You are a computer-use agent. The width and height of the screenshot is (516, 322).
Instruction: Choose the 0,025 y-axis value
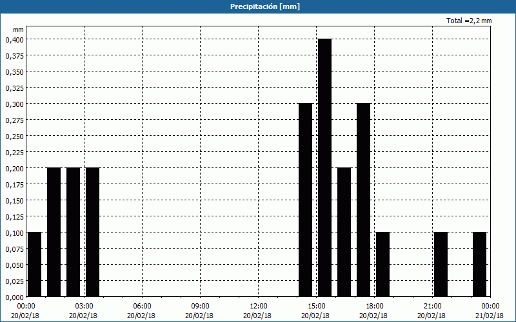coord(14,281)
